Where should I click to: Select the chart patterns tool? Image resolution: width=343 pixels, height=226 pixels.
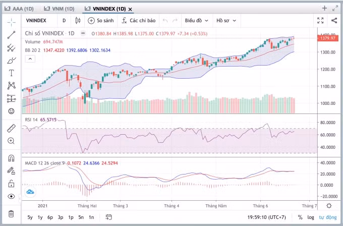(x=12, y=86)
